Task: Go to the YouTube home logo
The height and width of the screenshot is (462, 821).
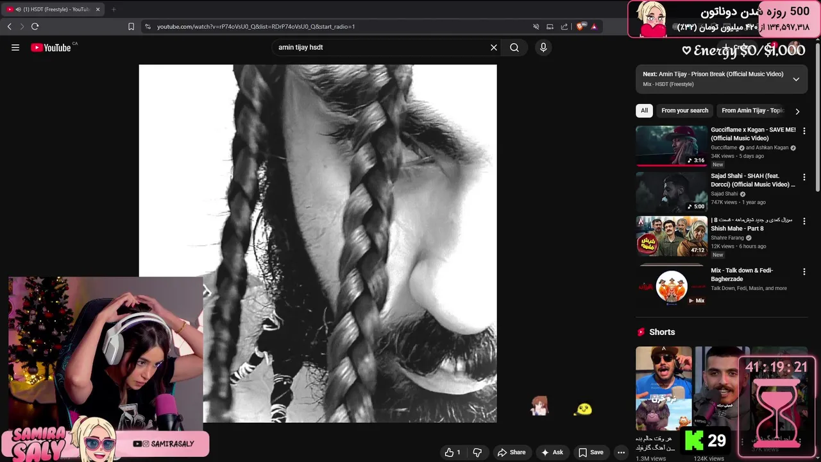Action: tap(51, 47)
